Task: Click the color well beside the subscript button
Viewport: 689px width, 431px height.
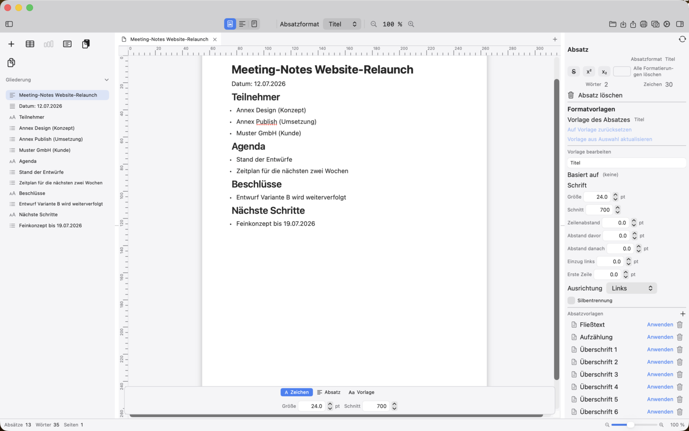Action: pyautogui.click(x=622, y=71)
